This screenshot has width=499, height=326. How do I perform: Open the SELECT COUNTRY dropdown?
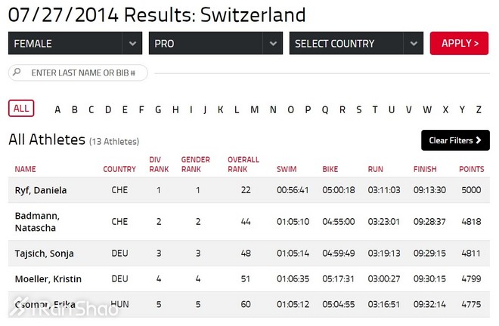356,44
